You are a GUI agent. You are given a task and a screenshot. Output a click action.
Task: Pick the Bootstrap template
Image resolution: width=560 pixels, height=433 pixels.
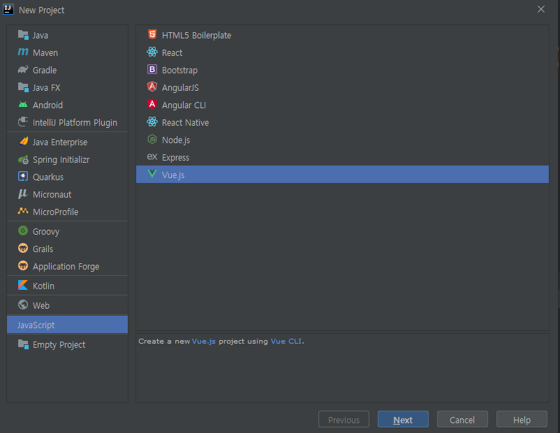tap(342, 71)
